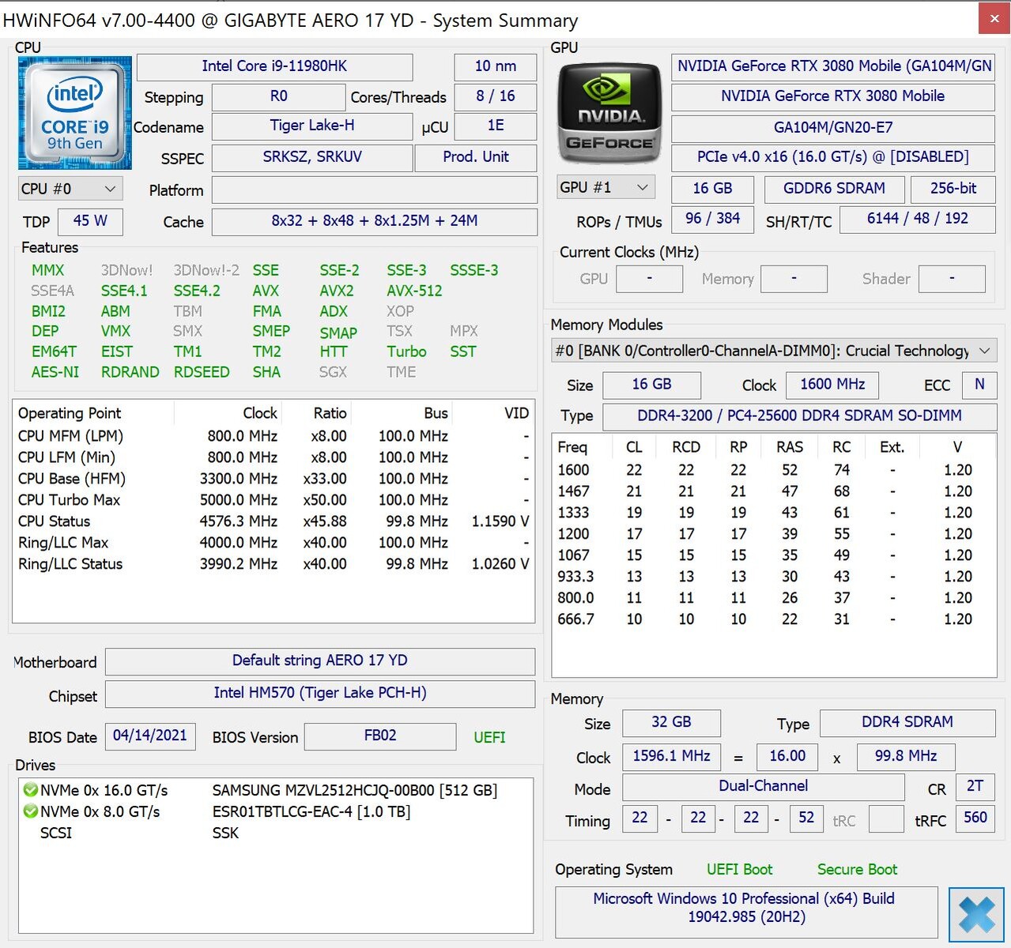Select the 933.3 frequency timing row
This screenshot has width=1011, height=948.
click(x=773, y=577)
